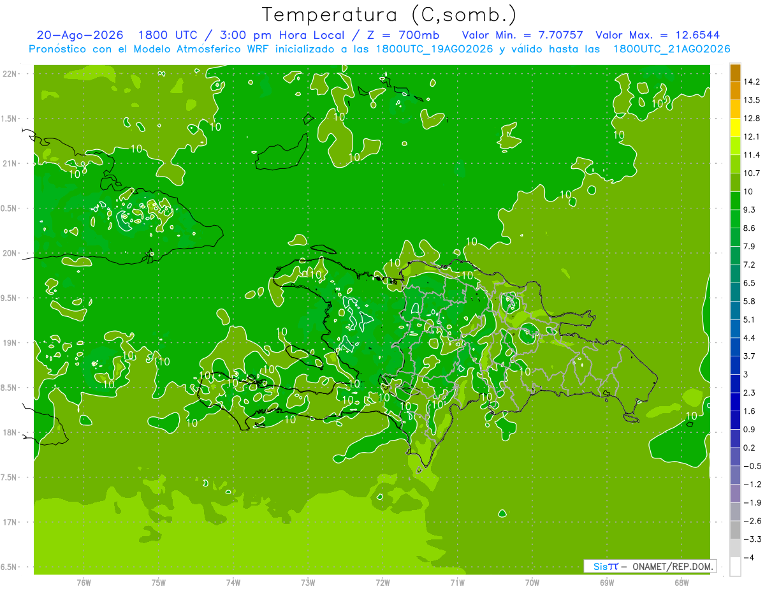Click the "69W" longitude axis label
Screen dimensions: 765x591
coord(606,582)
